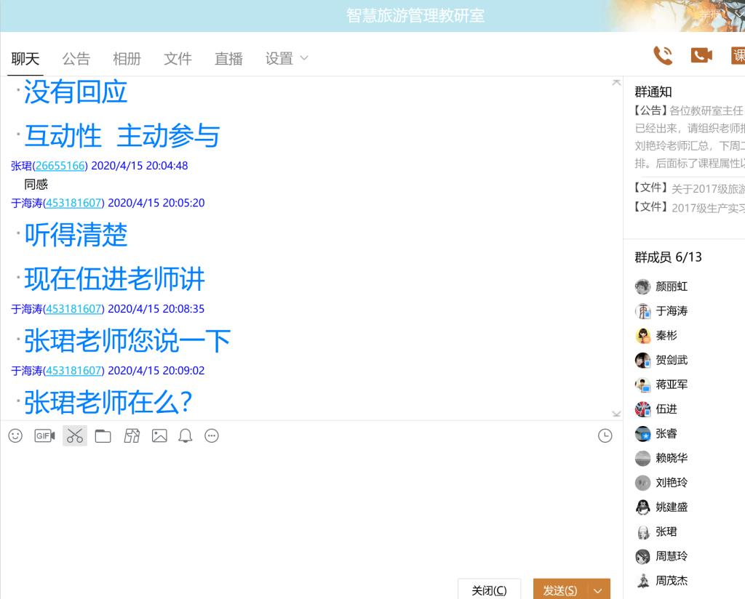The width and height of the screenshot is (745, 599).
Task: Open the 直播 tab
Action: [228, 59]
